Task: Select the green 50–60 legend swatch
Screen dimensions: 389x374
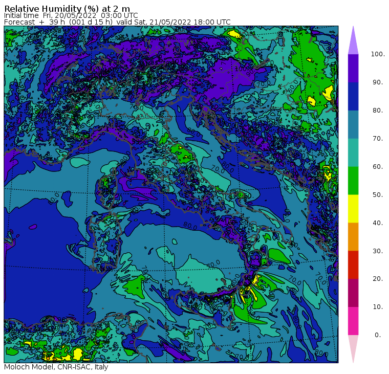Action: (x=353, y=181)
